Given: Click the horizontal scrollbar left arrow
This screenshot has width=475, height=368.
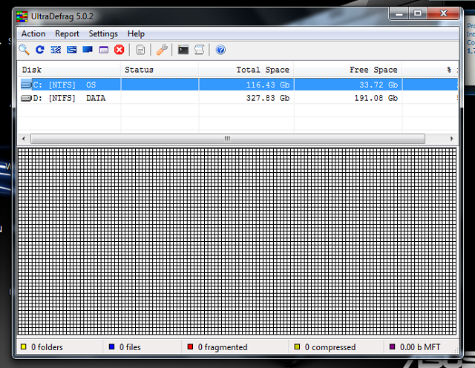Looking at the screenshot, I should (x=24, y=139).
